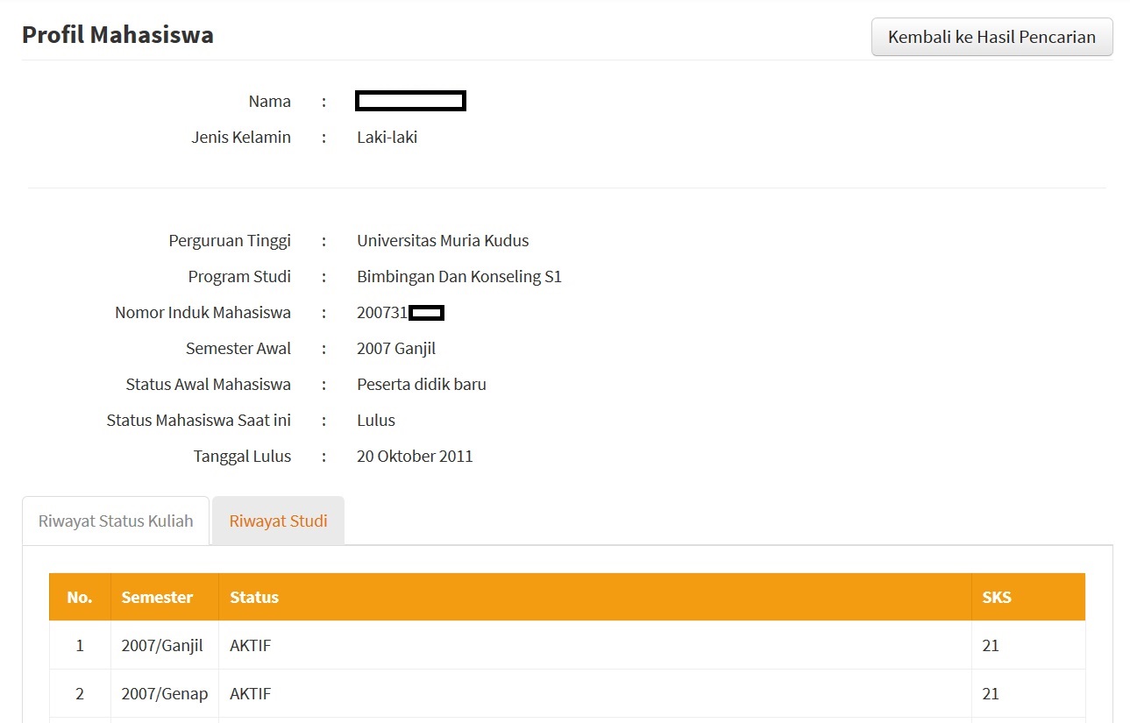Click the Peserta didik baru value
The width and height of the screenshot is (1130, 723).
[x=422, y=384]
